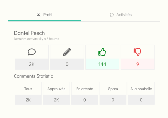Click the Comments Statistic heading
The height and width of the screenshot is (118, 168).
click(x=33, y=76)
